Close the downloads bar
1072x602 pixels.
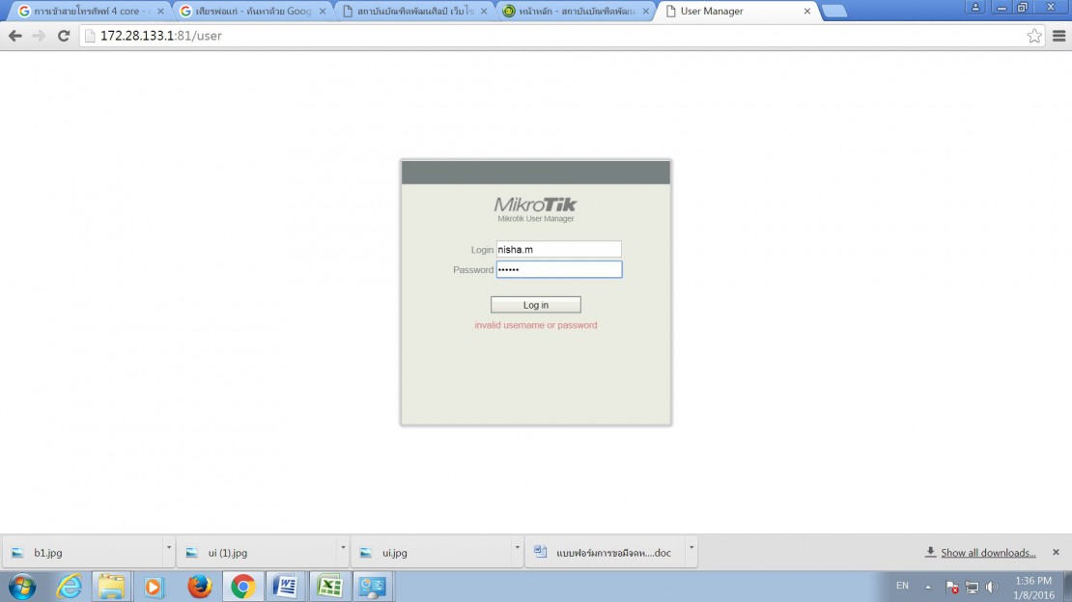tap(1056, 552)
